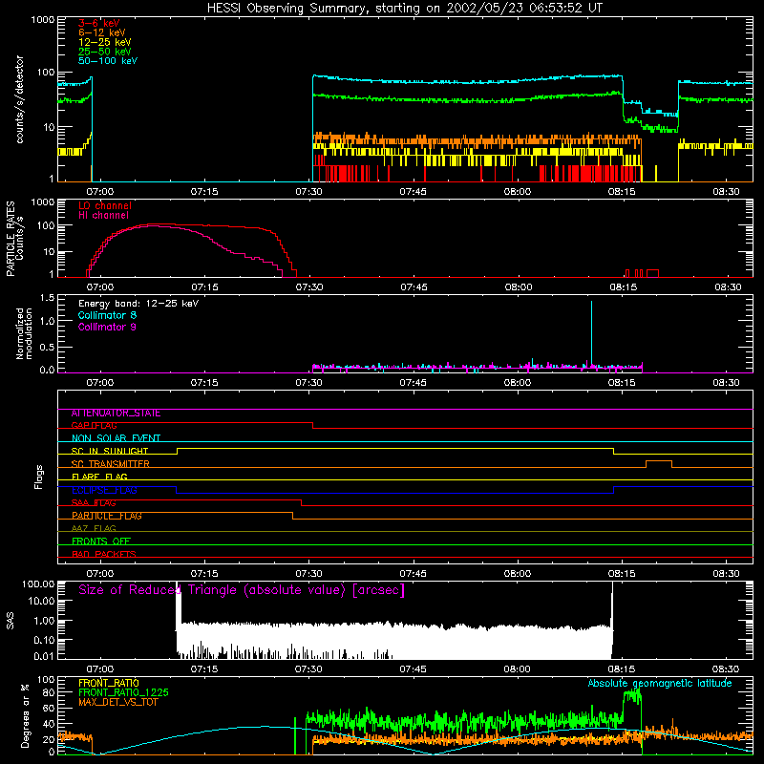Click the Normalized modulation axis label
This screenshot has height=764, width=764.
[x=25, y=333]
